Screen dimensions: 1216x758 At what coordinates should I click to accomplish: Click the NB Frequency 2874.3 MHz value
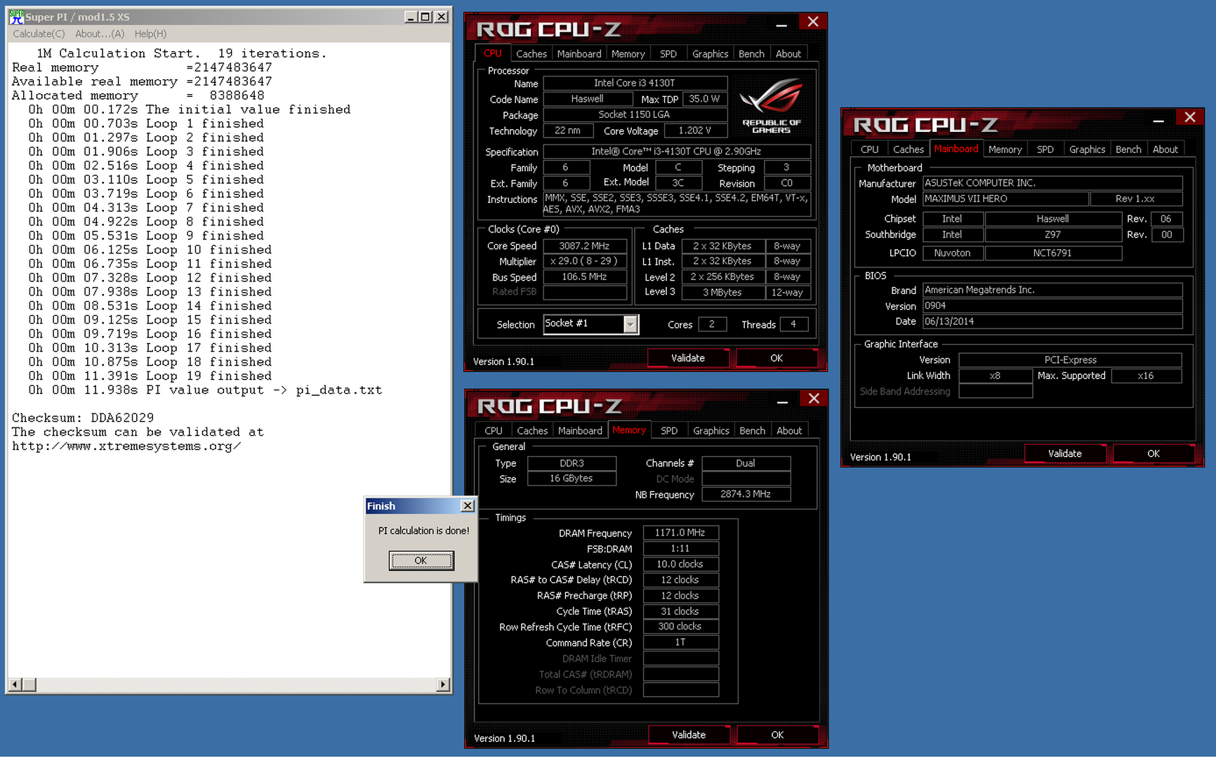click(746, 494)
